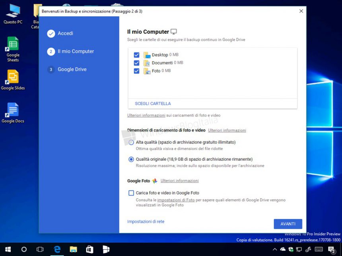Click the AVANTI button
The width and height of the screenshot is (342, 256).
click(288, 224)
